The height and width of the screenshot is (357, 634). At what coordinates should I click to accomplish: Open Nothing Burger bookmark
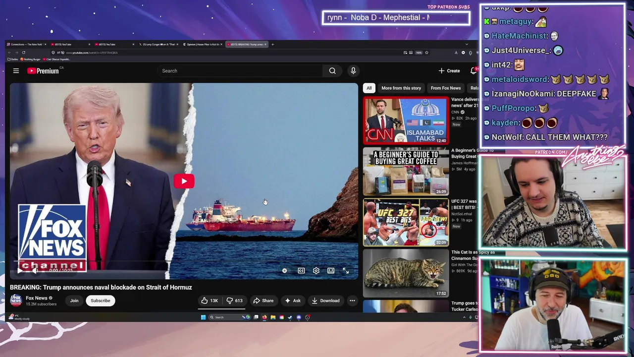(30, 59)
